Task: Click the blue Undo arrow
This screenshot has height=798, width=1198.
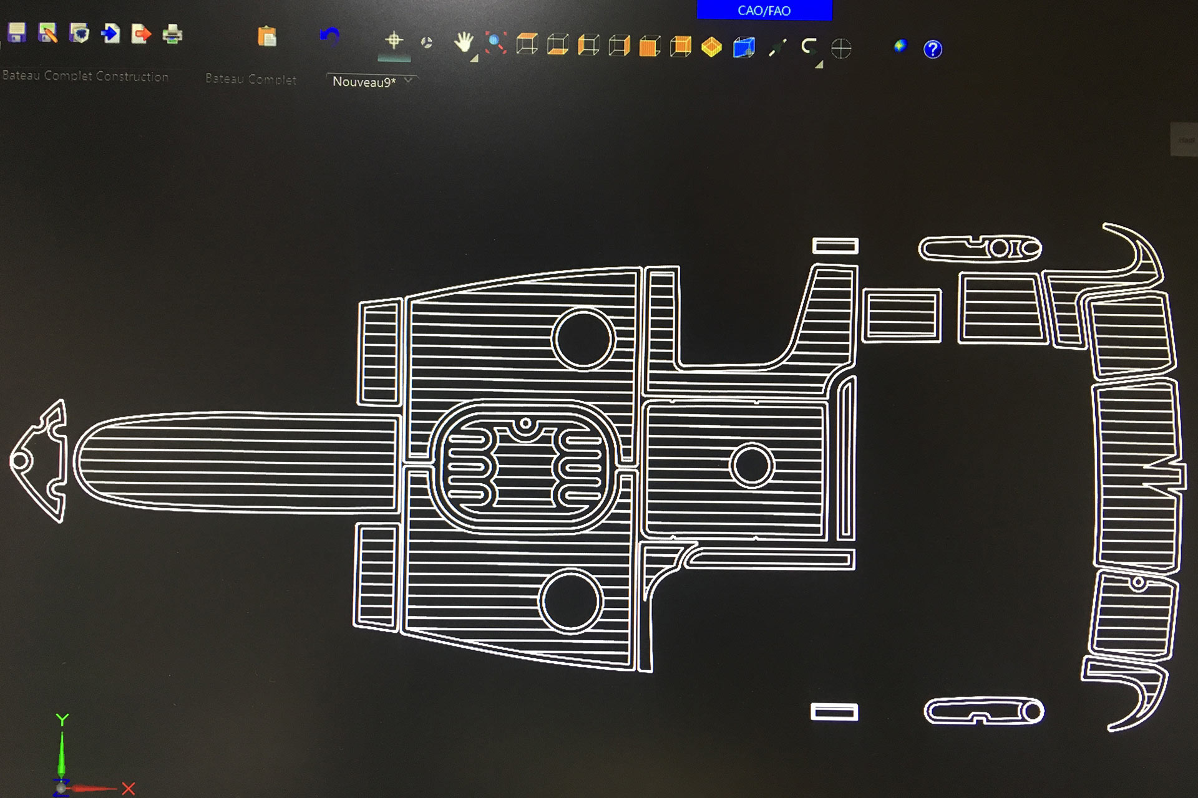Action: pyautogui.click(x=329, y=37)
